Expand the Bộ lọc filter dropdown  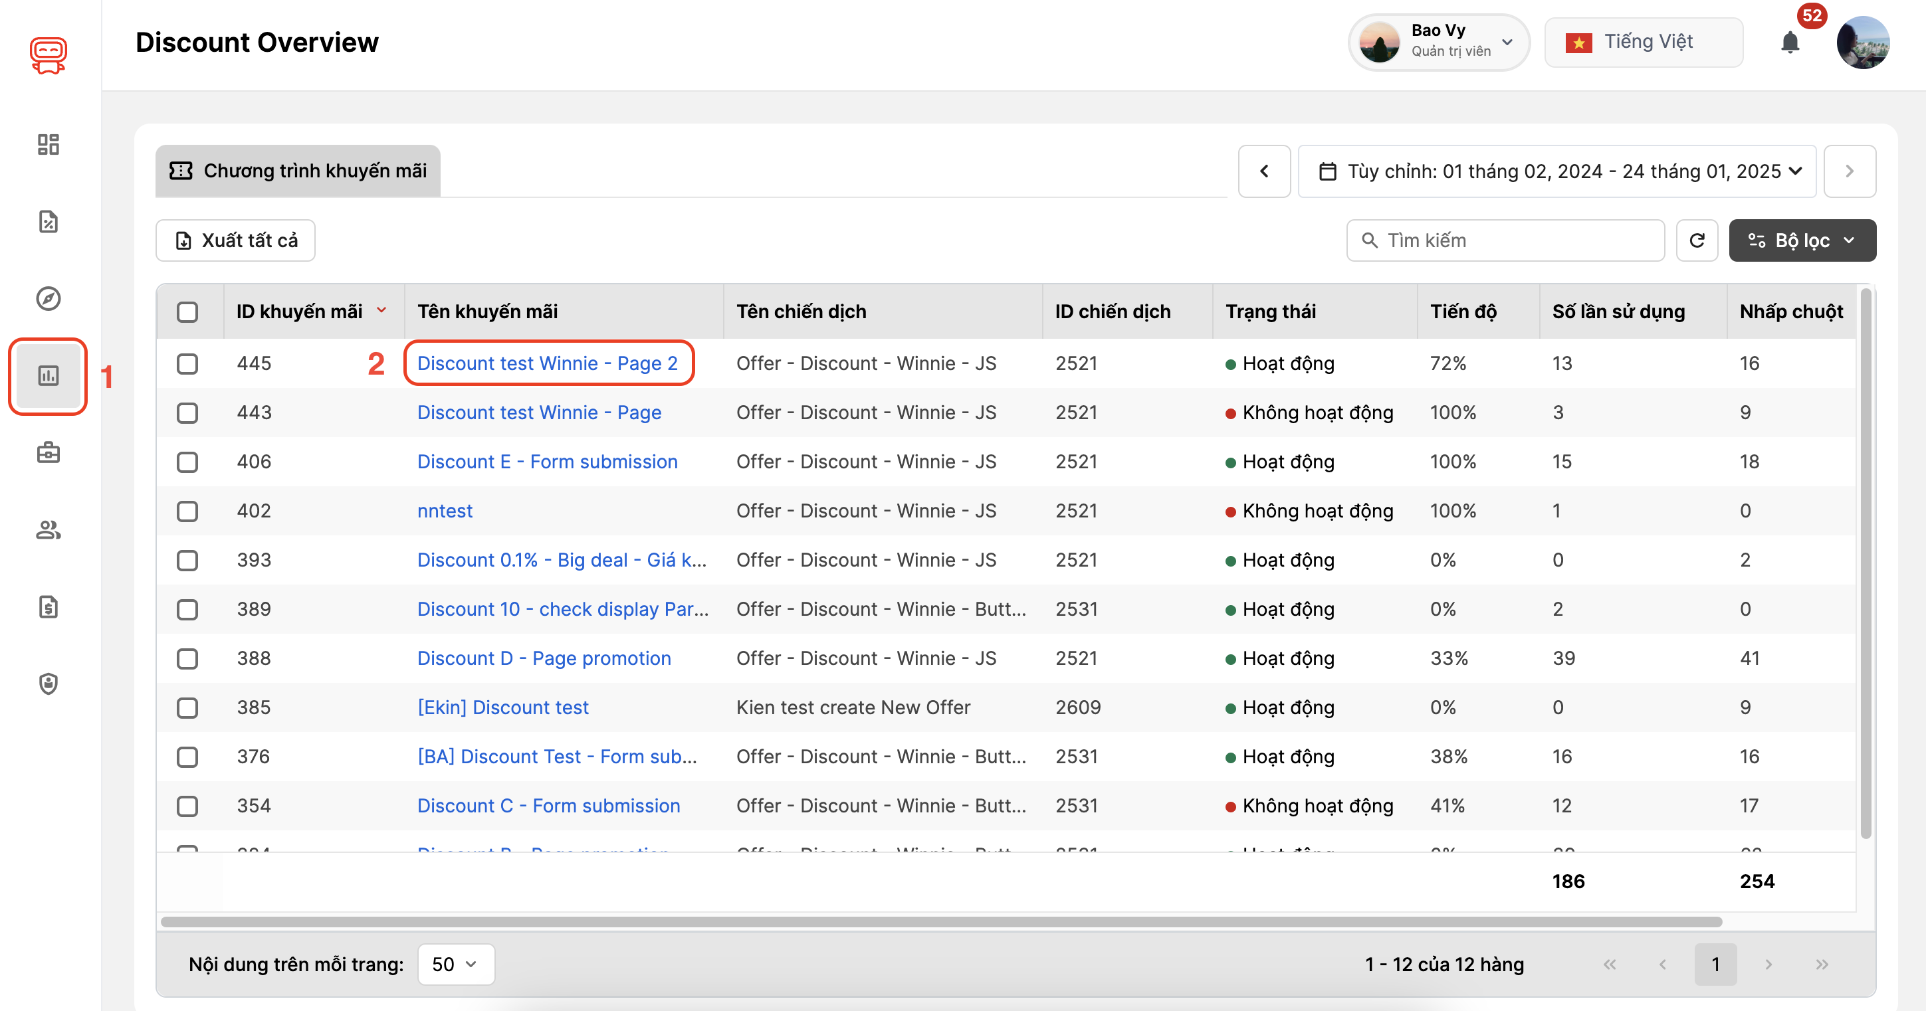pos(1802,240)
